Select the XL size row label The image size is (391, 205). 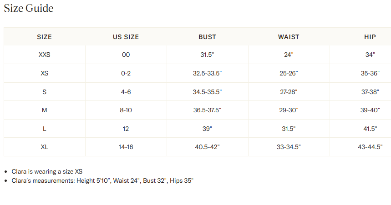point(45,147)
